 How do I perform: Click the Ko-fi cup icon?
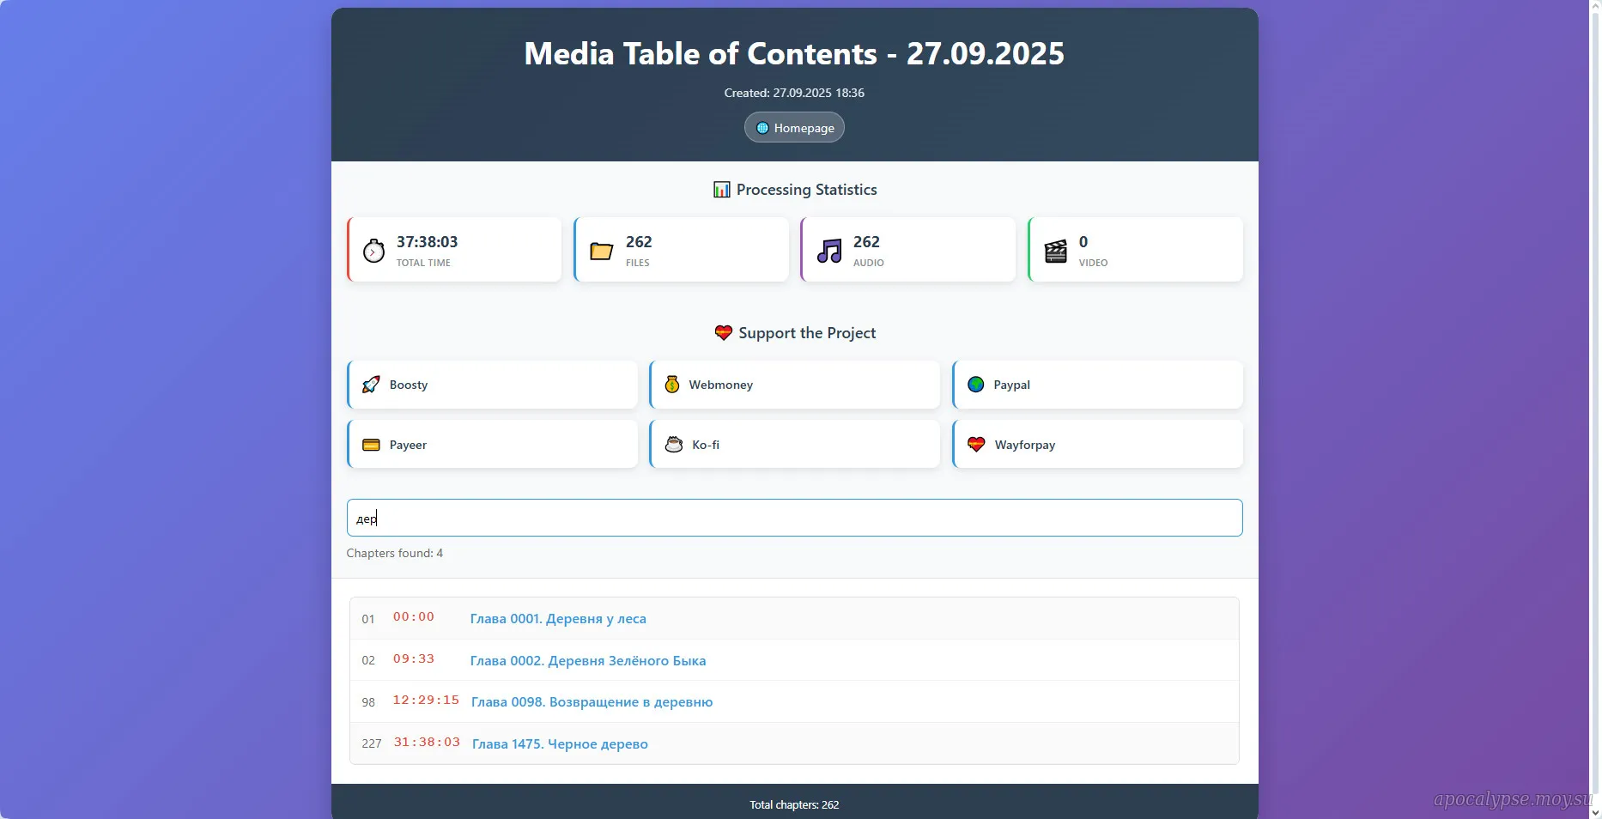(674, 445)
